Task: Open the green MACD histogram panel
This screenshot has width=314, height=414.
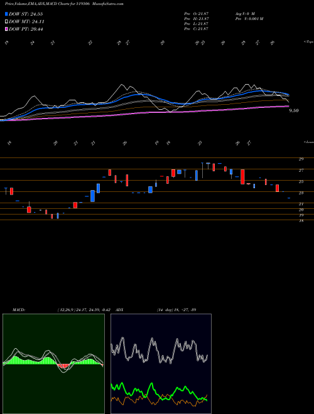Action: coord(53,364)
